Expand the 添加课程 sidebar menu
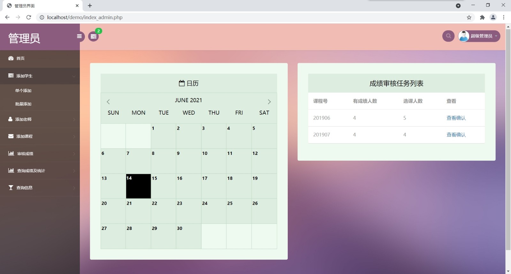Screen dimensions: 511x274 coord(40,136)
